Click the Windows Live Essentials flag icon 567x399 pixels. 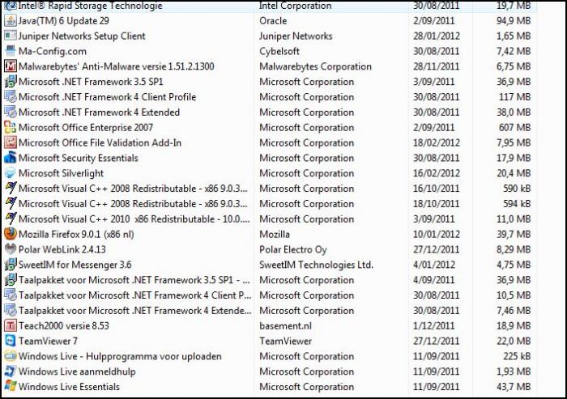click(10, 387)
